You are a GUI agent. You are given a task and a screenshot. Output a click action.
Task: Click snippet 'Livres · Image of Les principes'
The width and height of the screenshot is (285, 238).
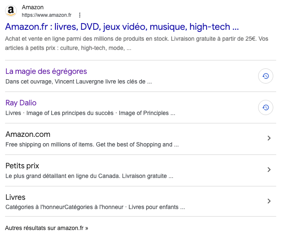[x=90, y=113]
